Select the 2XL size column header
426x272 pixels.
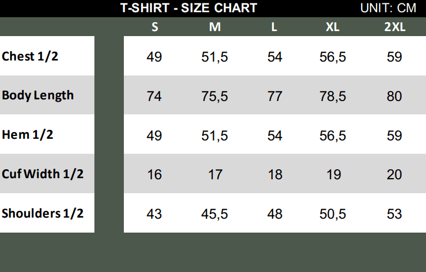(x=394, y=27)
